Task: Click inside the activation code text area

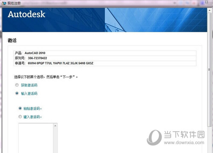Action: (x=36, y=138)
